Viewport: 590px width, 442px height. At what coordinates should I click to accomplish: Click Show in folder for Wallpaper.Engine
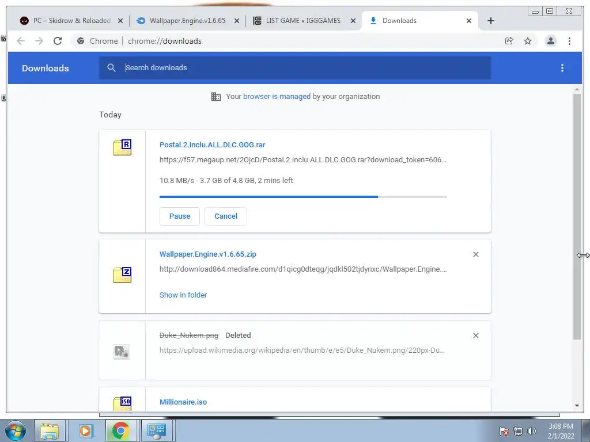point(183,295)
